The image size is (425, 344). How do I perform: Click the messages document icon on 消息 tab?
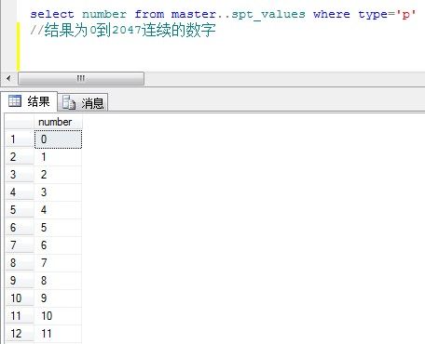click(x=69, y=102)
